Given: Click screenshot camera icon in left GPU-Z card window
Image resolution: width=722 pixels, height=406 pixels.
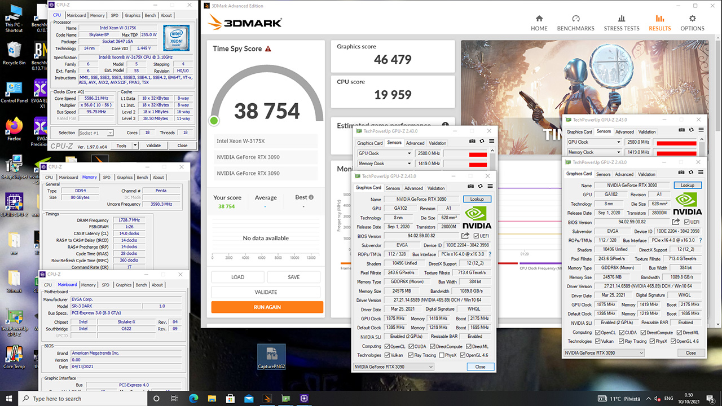Looking at the screenshot, I should click(x=472, y=187).
